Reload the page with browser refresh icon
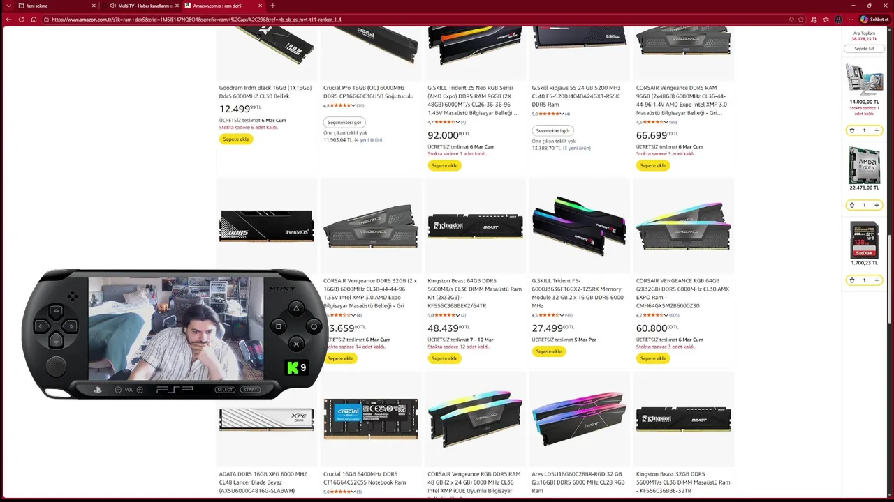 [x=21, y=20]
